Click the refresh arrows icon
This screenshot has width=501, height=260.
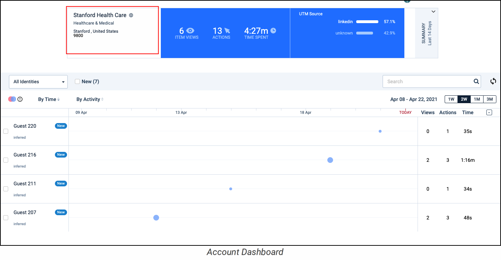tap(493, 81)
